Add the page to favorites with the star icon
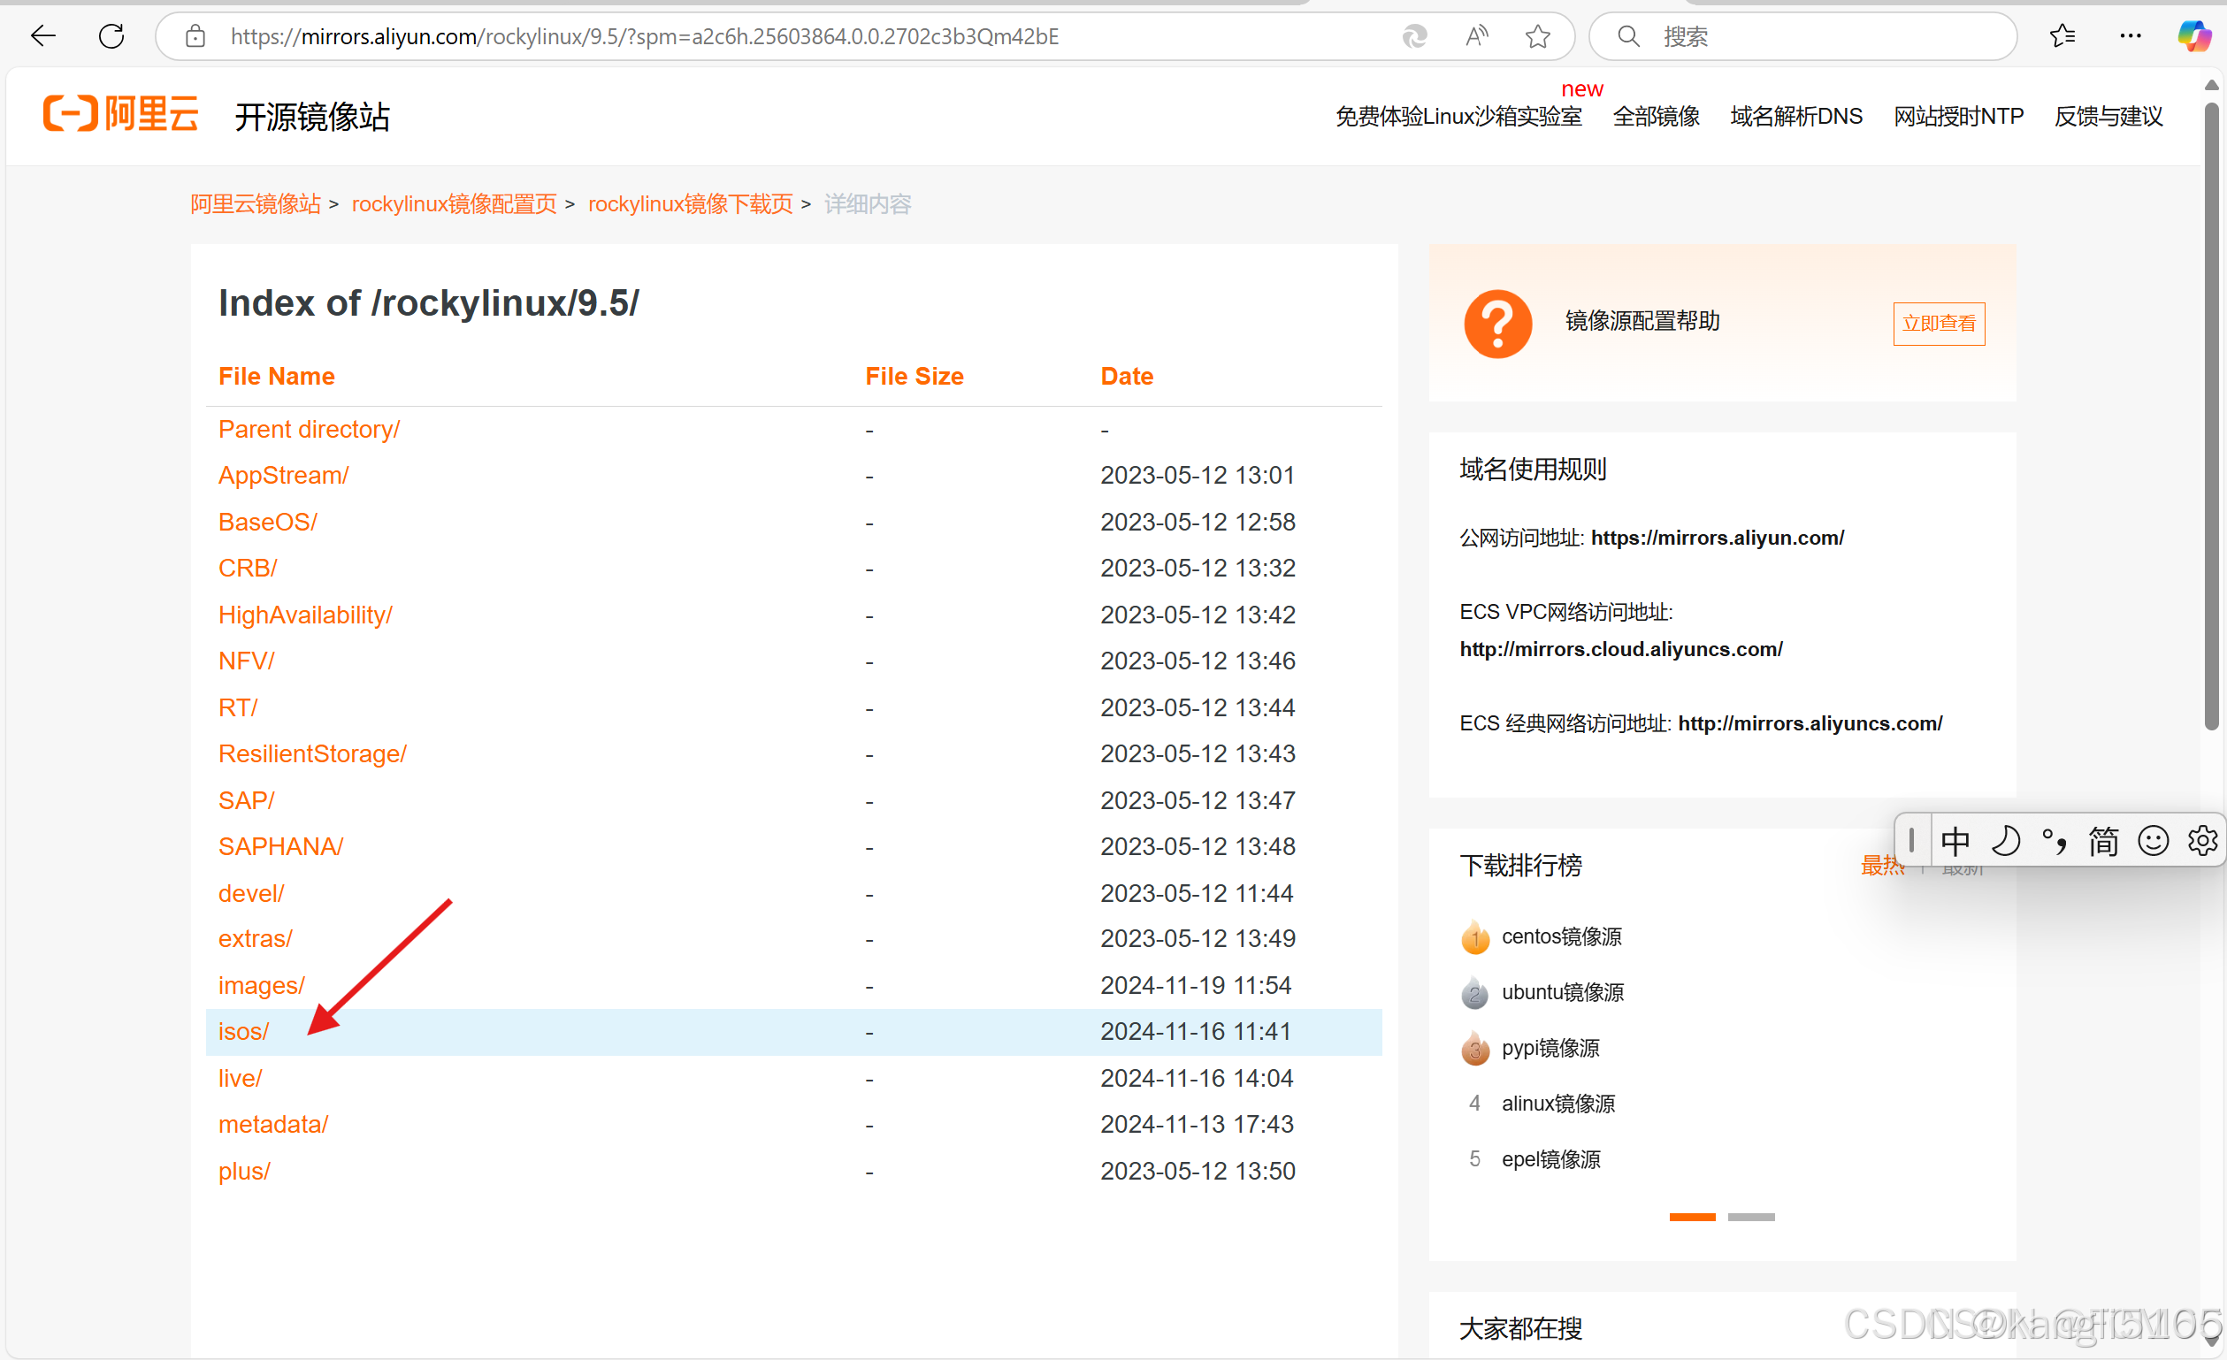This screenshot has width=2227, height=1360. 1537,36
